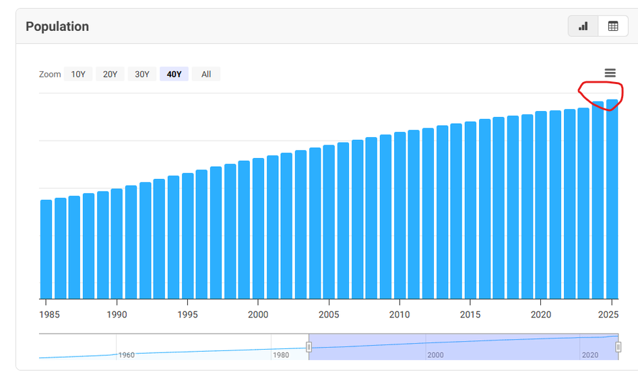Set zoom range to 10Y
This screenshot has height=378, width=638.
[78, 74]
